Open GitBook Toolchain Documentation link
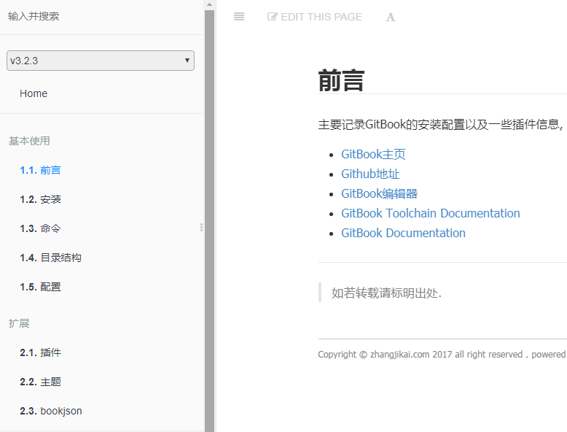Image resolution: width=567 pixels, height=432 pixels. [x=431, y=213]
